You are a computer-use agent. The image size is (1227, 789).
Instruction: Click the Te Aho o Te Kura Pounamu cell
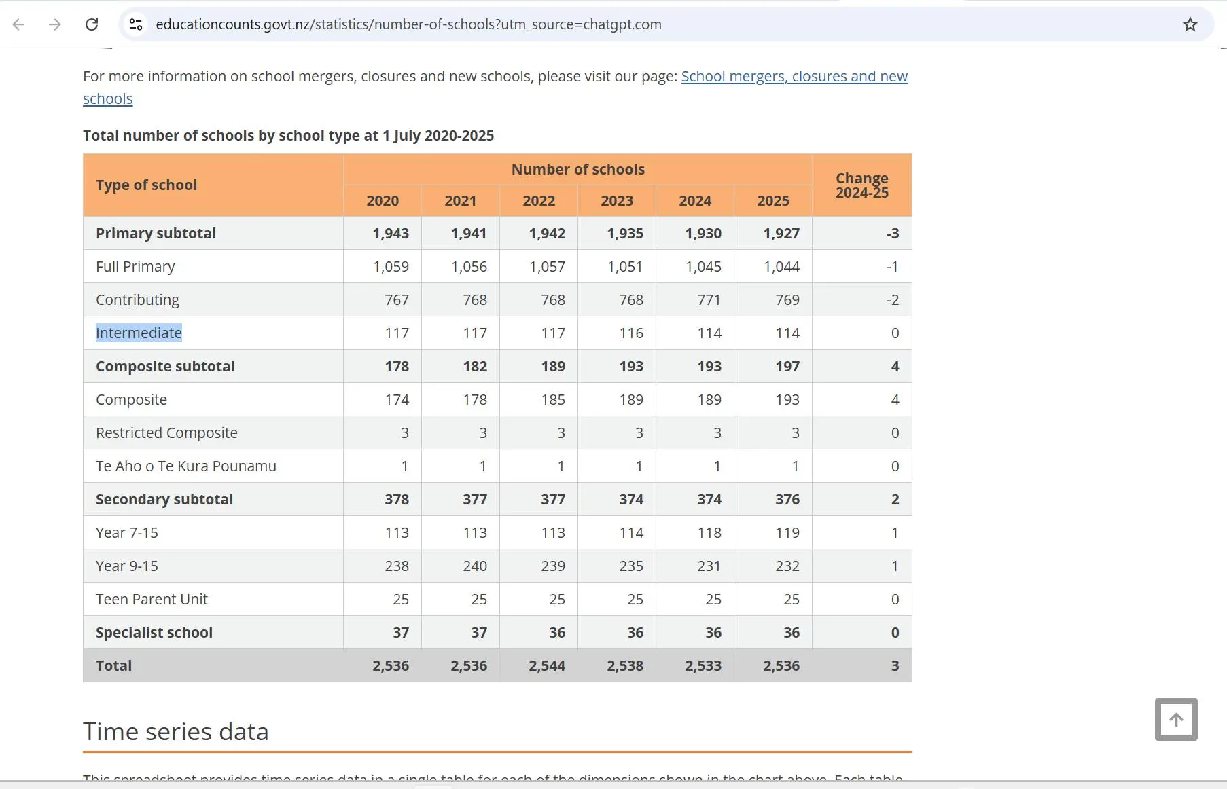pos(185,466)
